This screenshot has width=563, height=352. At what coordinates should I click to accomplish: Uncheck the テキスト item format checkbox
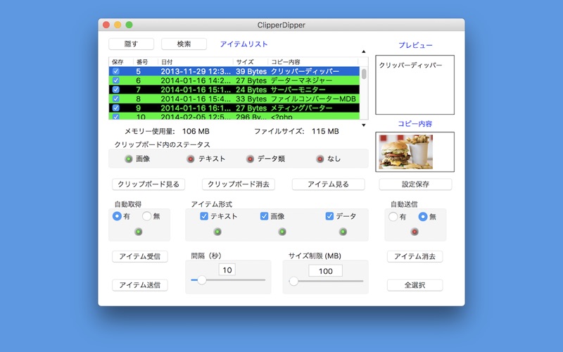pos(204,216)
